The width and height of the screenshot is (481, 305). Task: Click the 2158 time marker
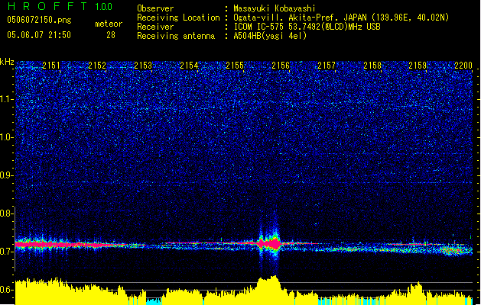click(x=372, y=66)
